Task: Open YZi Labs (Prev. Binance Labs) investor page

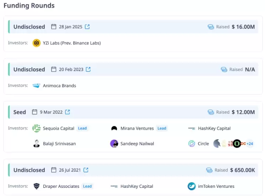Action: tap(71, 43)
